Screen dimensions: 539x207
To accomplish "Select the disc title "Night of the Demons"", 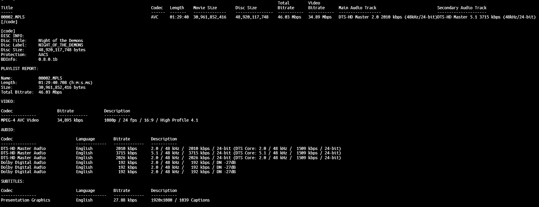I will click(61, 41).
